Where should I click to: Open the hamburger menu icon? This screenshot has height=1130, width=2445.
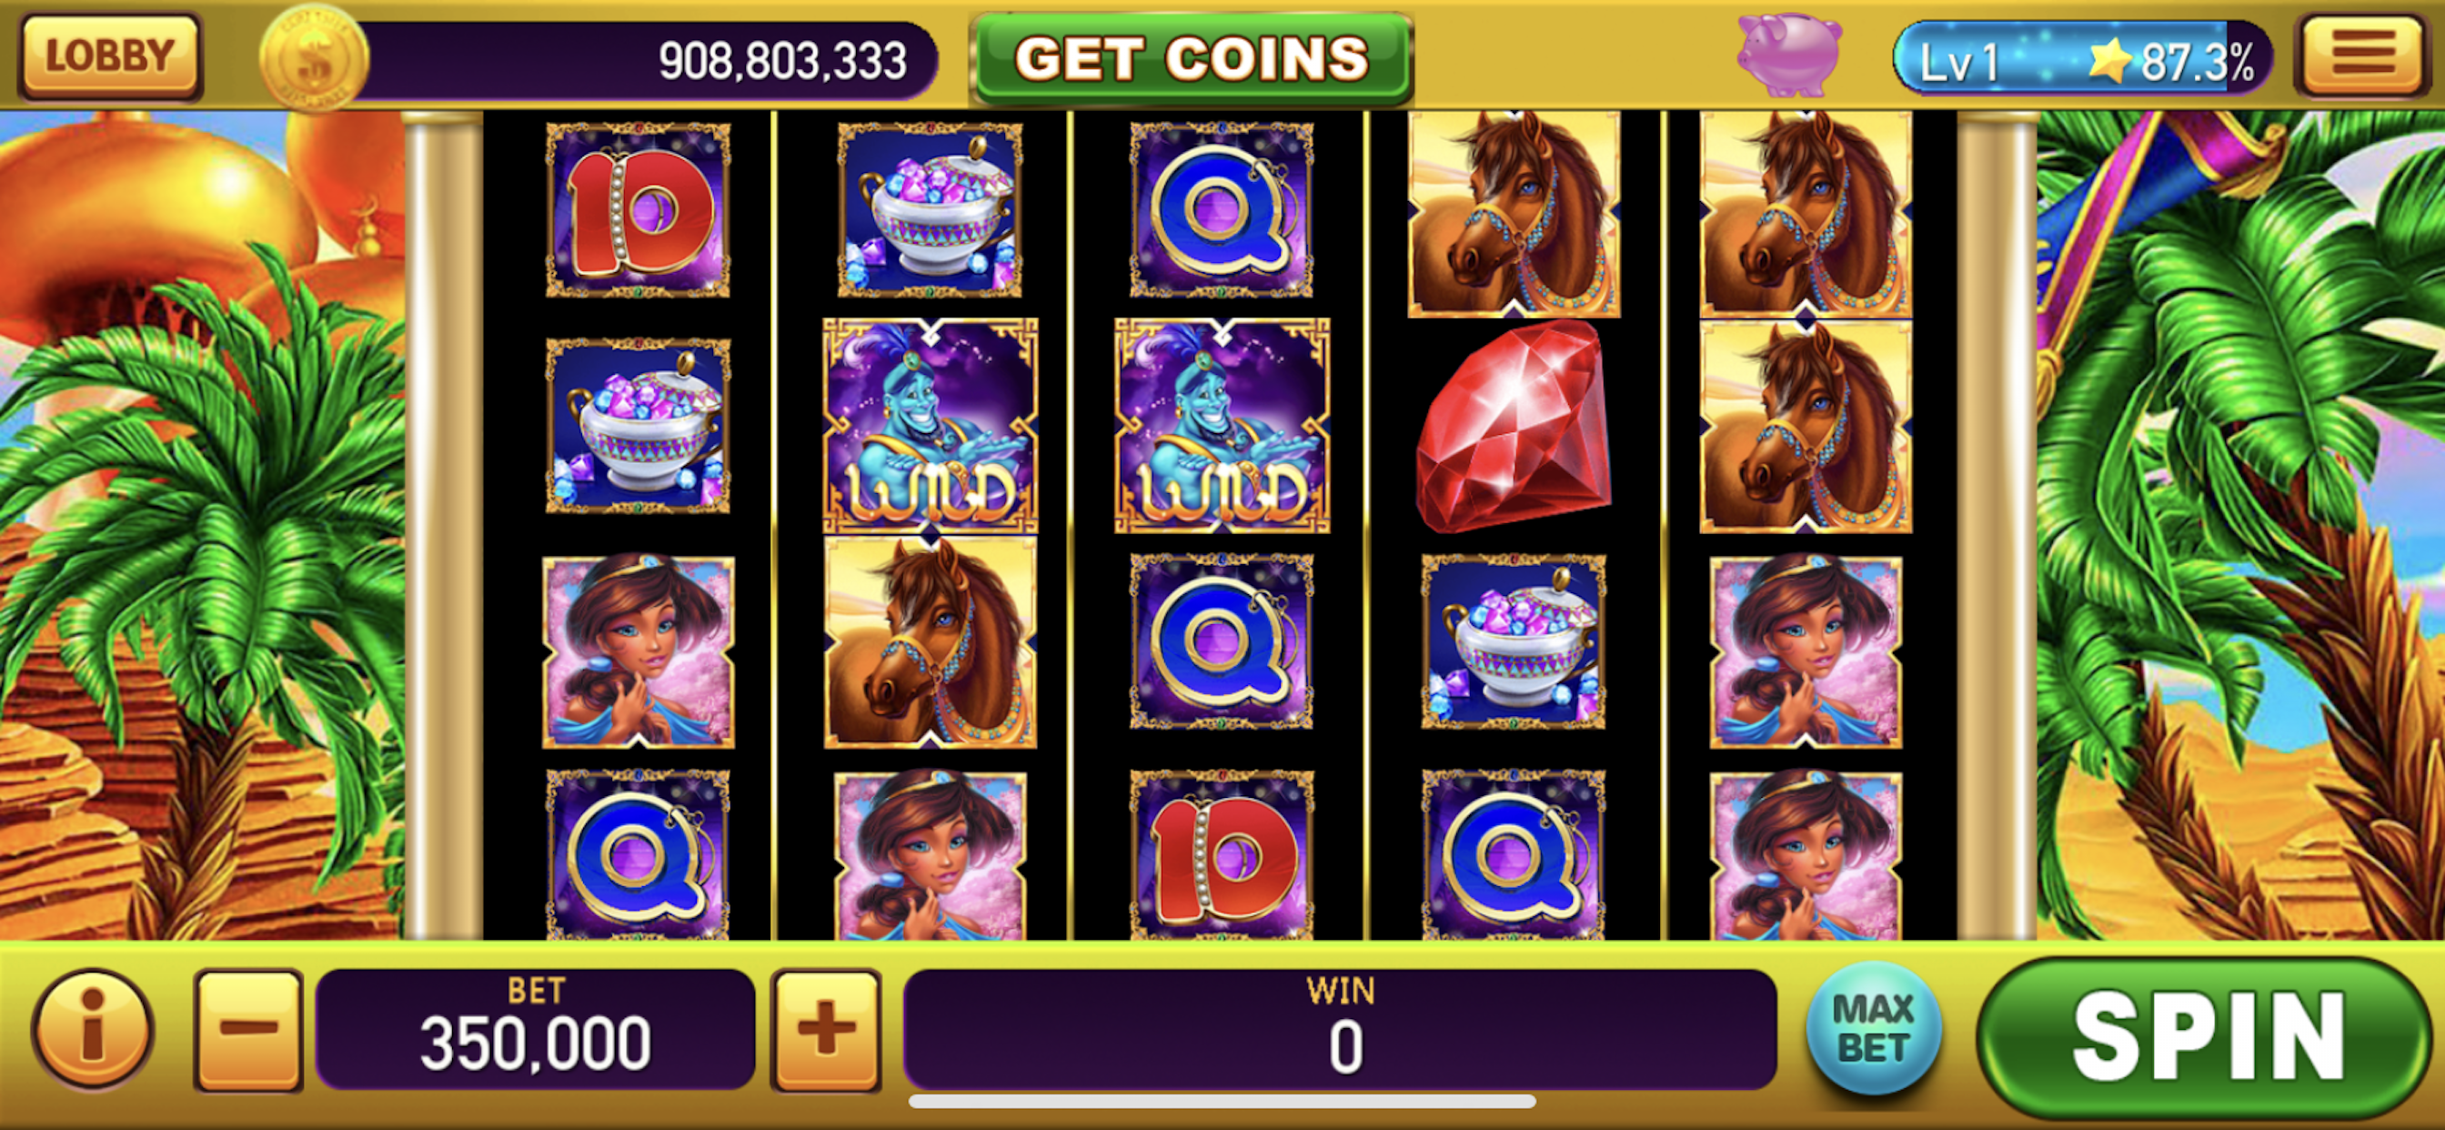tap(2362, 55)
